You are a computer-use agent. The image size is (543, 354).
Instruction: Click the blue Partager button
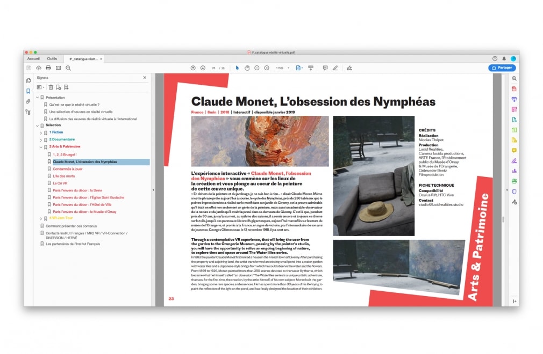502,68
